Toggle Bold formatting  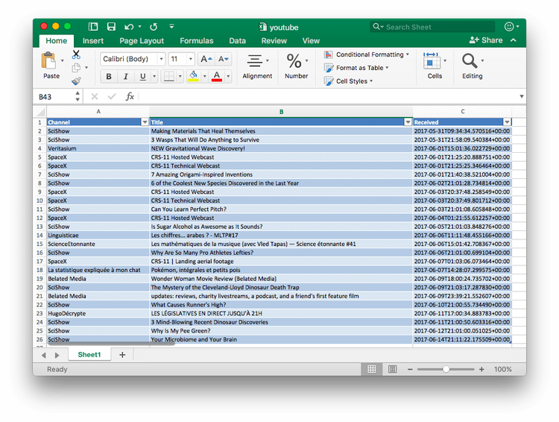(109, 77)
